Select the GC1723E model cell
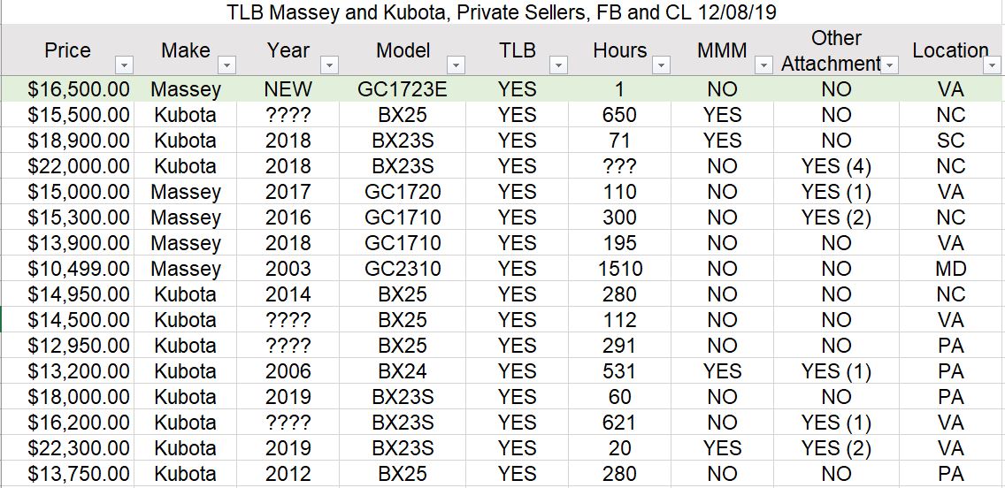Screen dimensions: 1005x488 coord(403,89)
